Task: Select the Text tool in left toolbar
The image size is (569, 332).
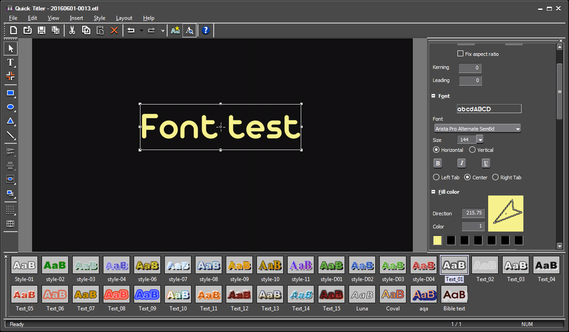Action: [10, 63]
